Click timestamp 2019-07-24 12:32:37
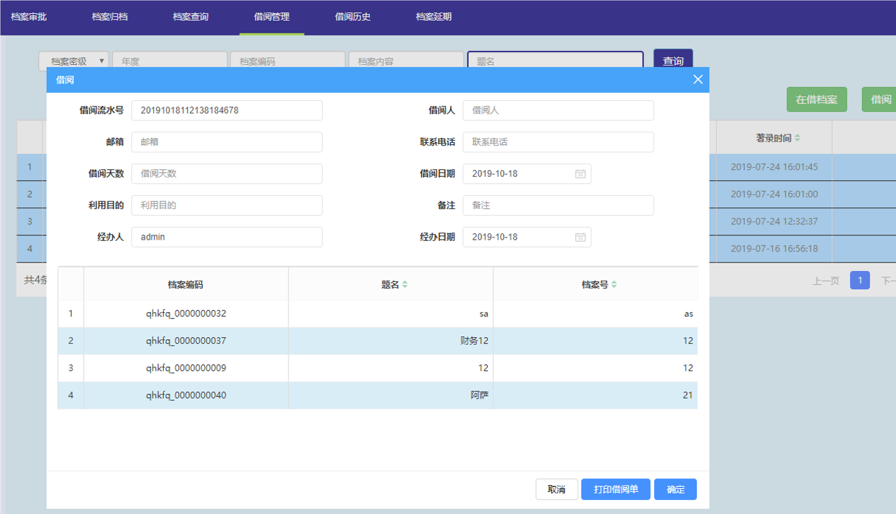This screenshot has width=896, height=514. (774, 221)
